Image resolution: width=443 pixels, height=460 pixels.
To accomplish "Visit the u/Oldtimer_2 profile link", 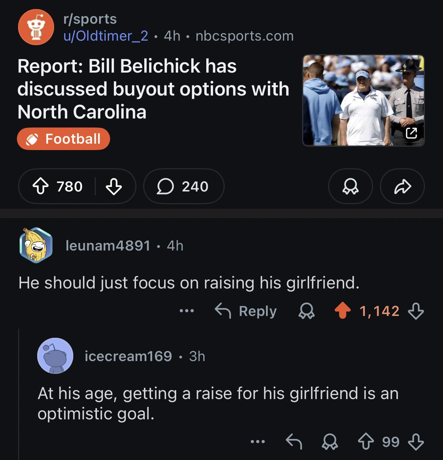I will [106, 36].
